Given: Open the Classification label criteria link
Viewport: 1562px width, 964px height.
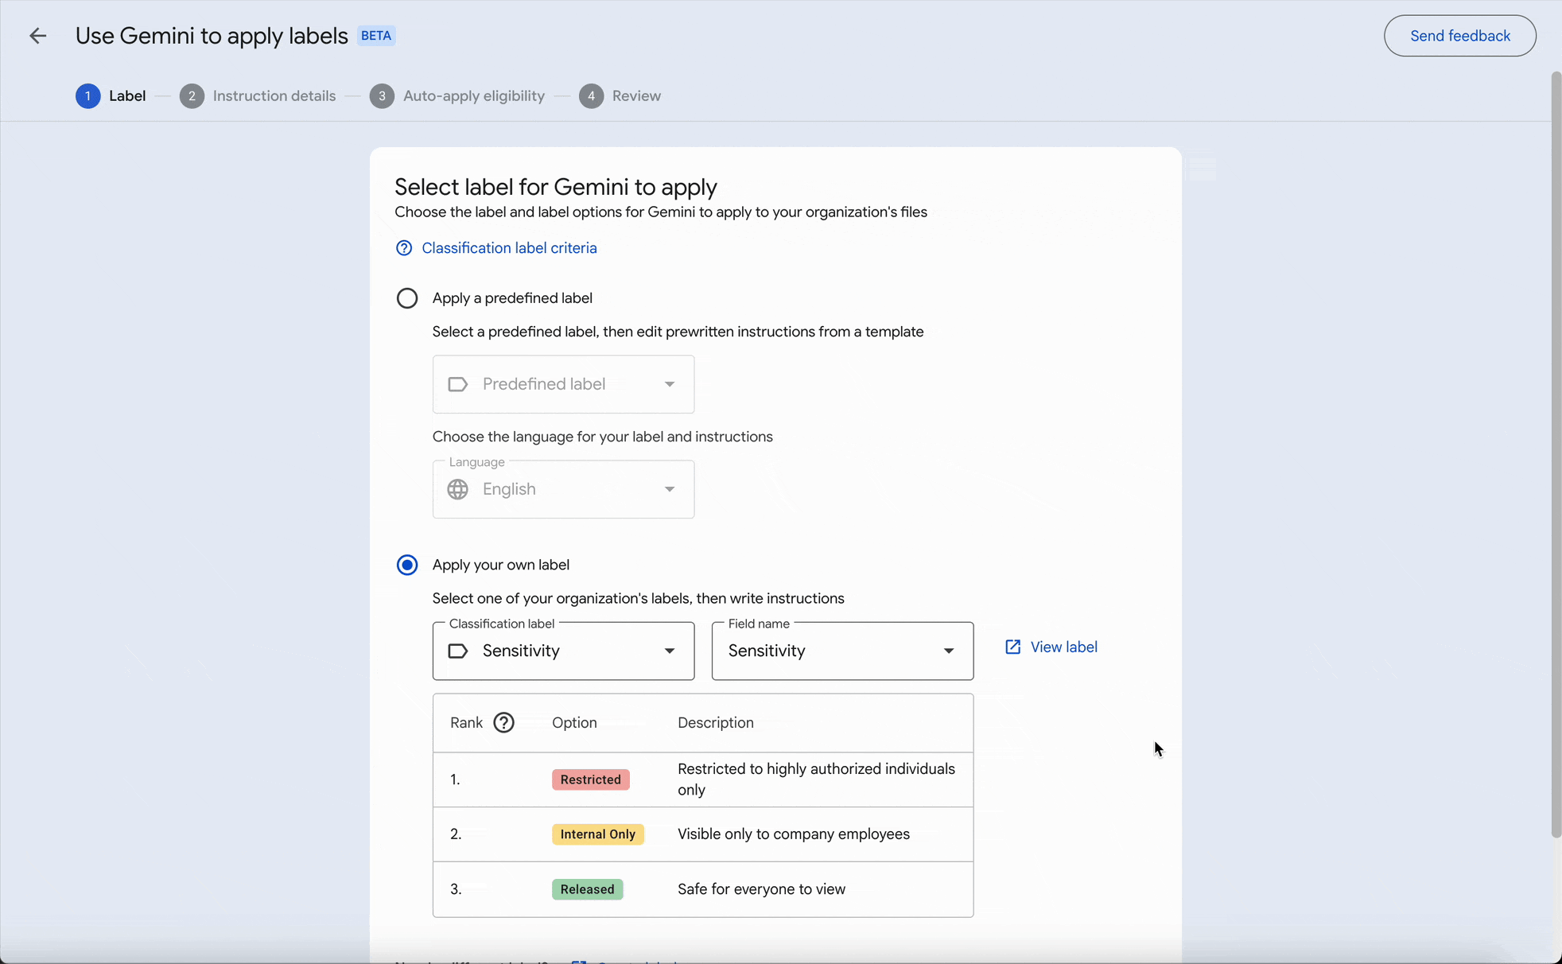Looking at the screenshot, I should 509,248.
